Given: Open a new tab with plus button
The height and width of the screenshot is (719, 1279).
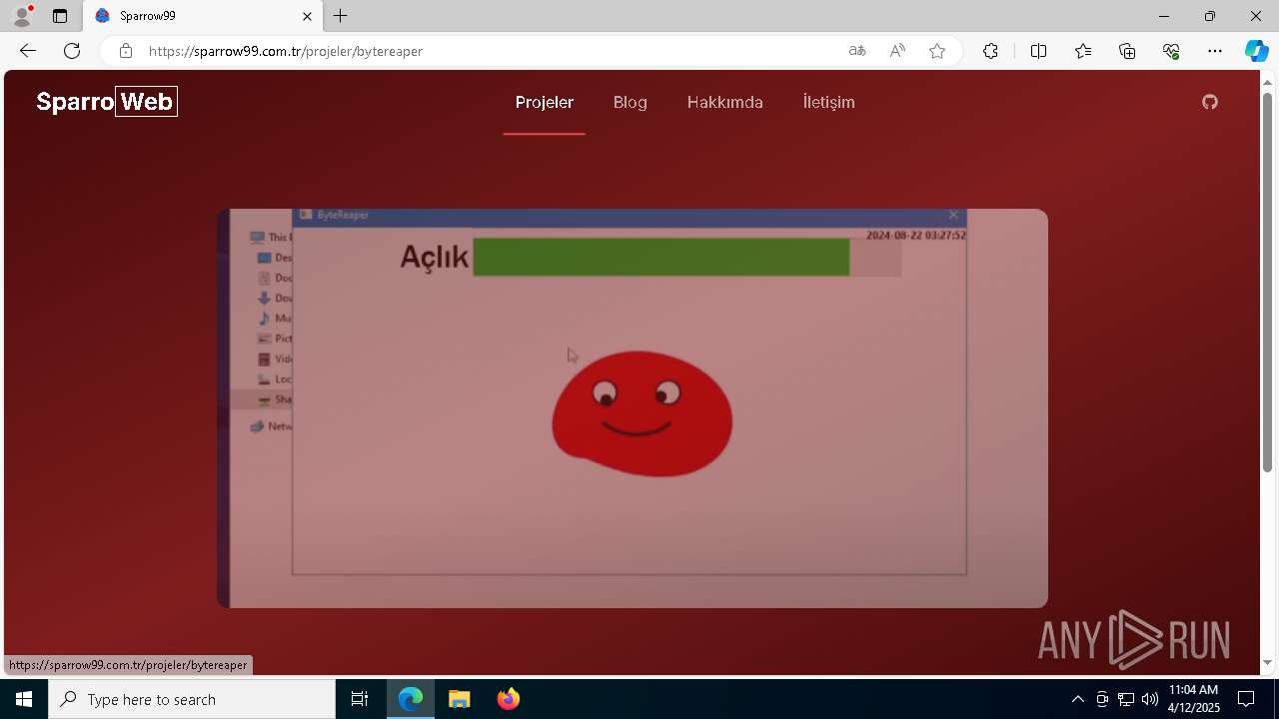Looking at the screenshot, I should pyautogui.click(x=341, y=16).
